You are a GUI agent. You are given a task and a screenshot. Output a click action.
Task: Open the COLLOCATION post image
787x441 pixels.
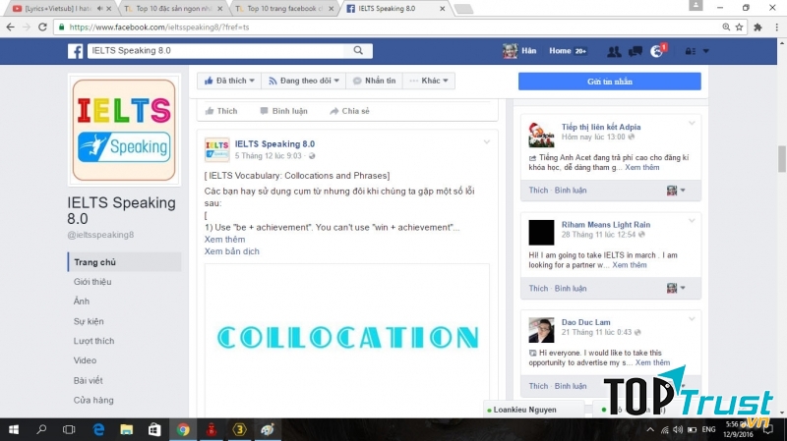346,339
